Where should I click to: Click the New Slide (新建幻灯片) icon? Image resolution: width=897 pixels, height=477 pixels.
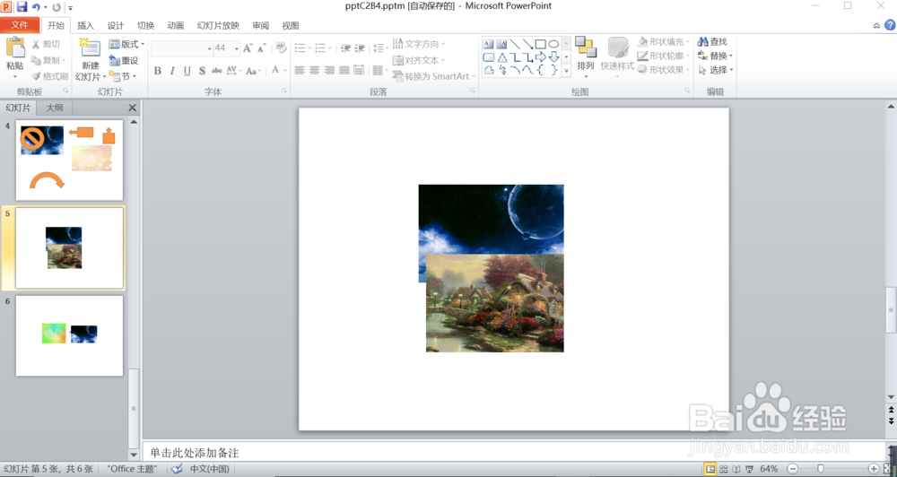point(91,48)
